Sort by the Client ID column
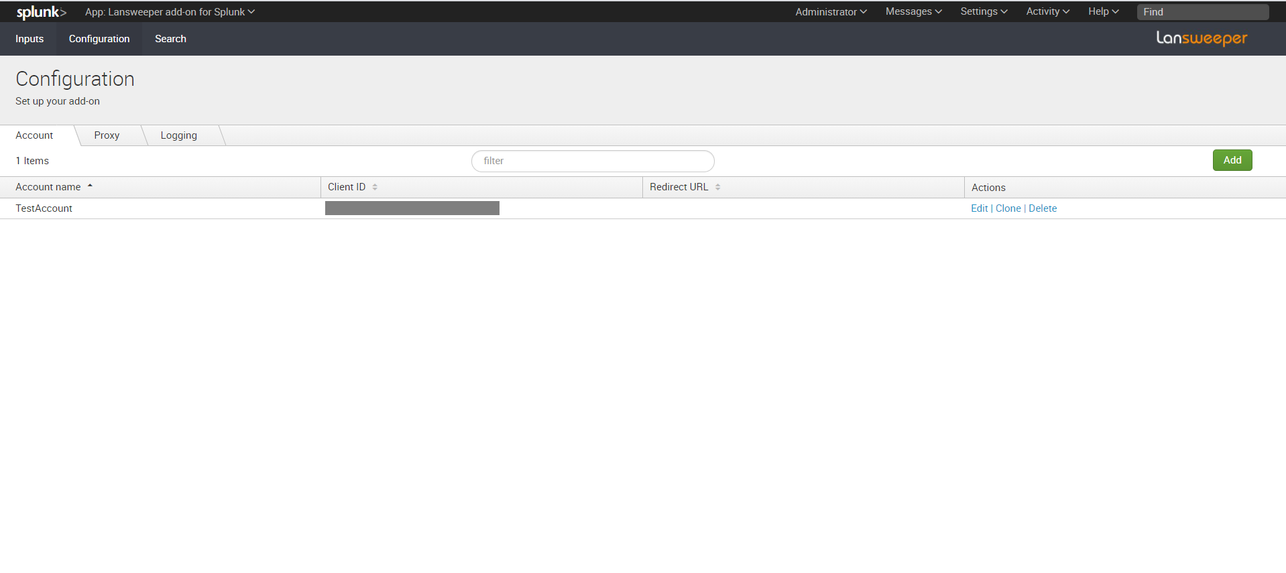1286x573 pixels. pyautogui.click(x=353, y=187)
